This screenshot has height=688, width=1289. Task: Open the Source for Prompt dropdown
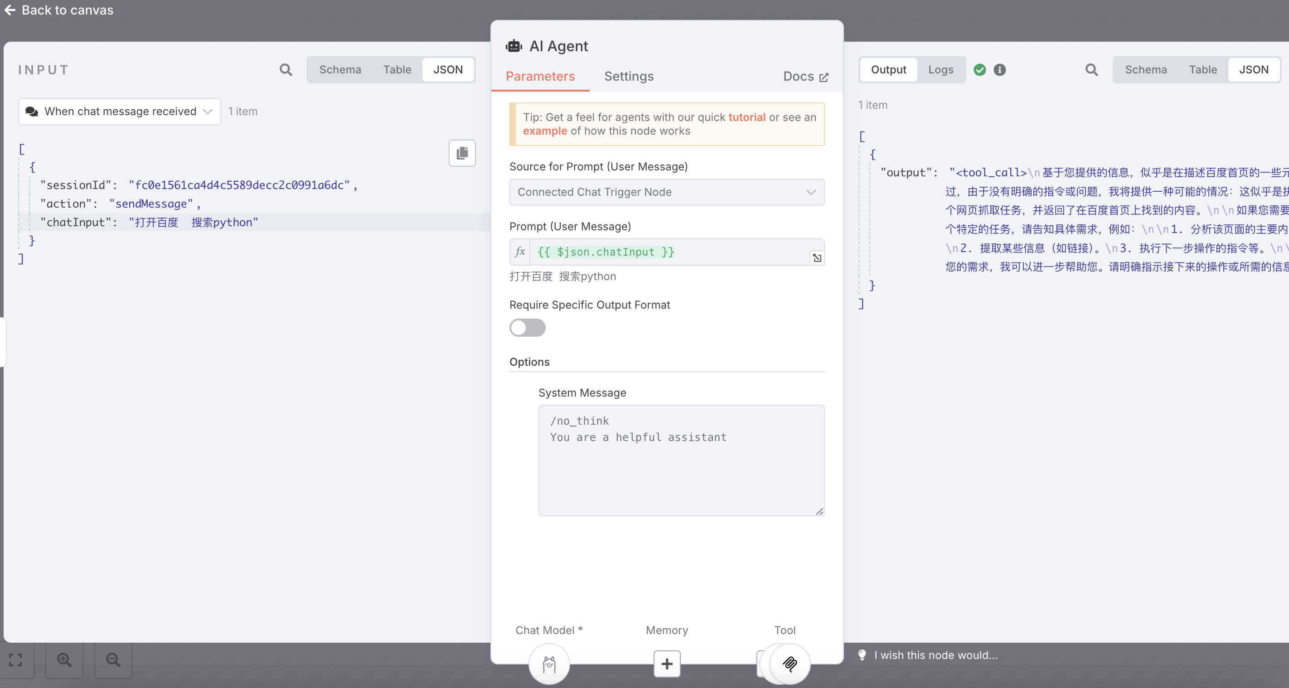point(667,192)
